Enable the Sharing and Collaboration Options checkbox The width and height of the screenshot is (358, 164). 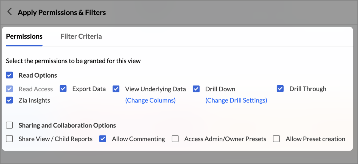[9, 125]
